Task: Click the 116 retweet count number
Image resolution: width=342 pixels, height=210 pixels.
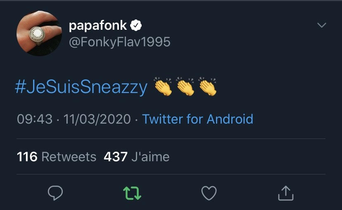Action: click(27, 157)
